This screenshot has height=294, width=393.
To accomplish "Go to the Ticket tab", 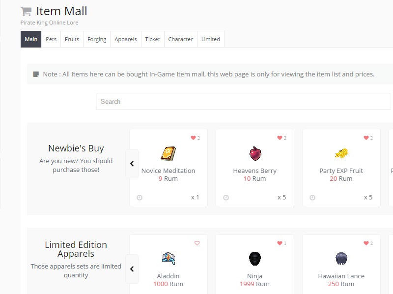I will coord(152,39).
